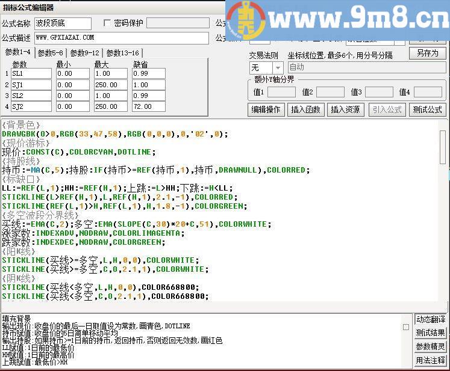
Task: Click the DRAWGBK code line
Action: (115, 134)
